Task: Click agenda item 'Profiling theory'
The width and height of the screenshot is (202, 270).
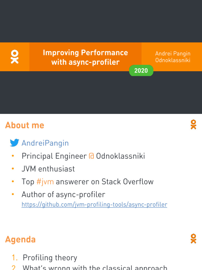Action: point(50,258)
